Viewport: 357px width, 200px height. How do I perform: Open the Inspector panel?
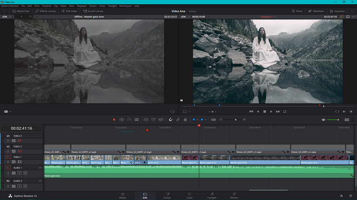point(337,11)
